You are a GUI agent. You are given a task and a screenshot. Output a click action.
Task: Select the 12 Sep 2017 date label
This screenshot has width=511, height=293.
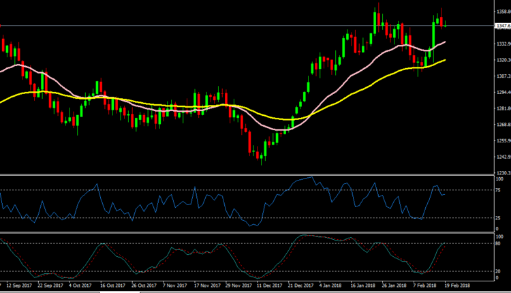(x=19, y=286)
